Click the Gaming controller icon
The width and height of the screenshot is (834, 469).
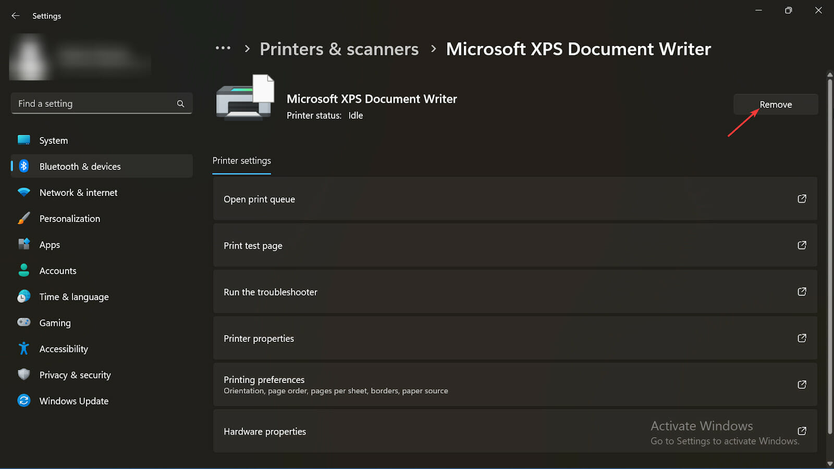(x=23, y=322)
